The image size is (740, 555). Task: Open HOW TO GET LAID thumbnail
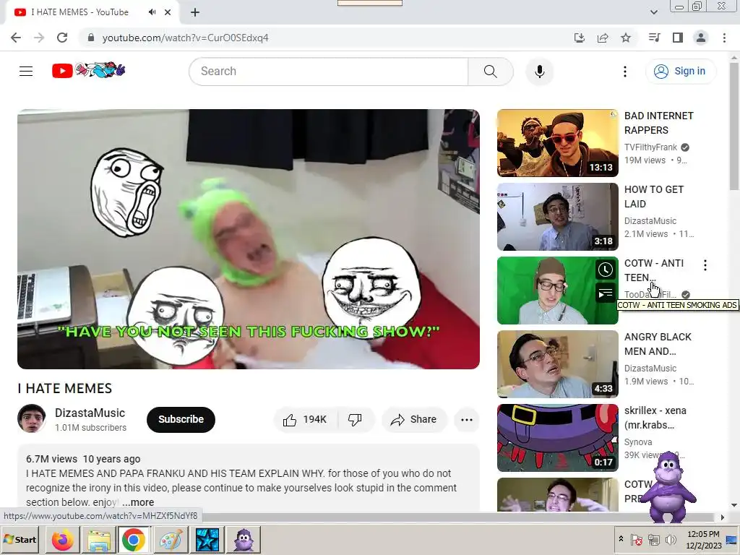[557, 217]
